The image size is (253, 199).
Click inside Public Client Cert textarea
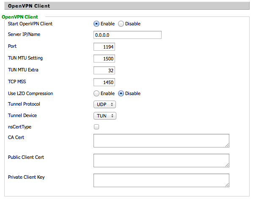161,161
